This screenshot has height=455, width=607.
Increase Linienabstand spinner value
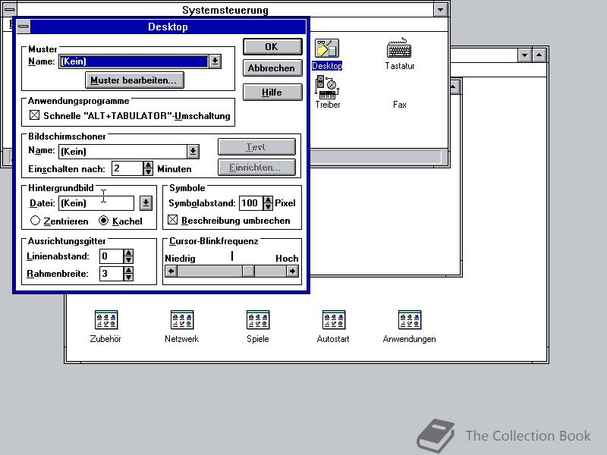click(128, 253)
